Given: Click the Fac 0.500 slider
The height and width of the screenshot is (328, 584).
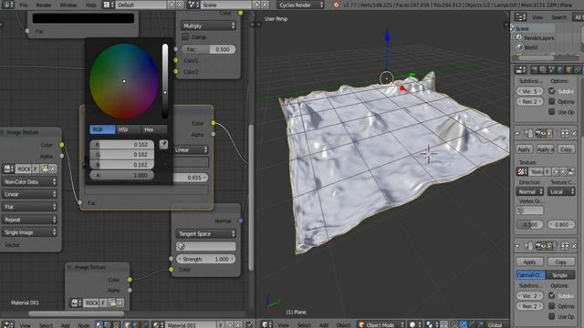Looking at the screenshot, I should click(x=208, y=49).
